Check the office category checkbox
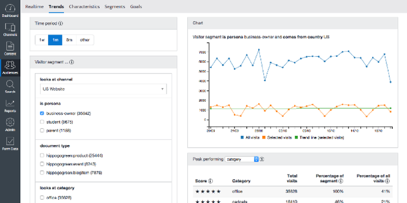The image size is (407, 203). [x=42, y=198]
